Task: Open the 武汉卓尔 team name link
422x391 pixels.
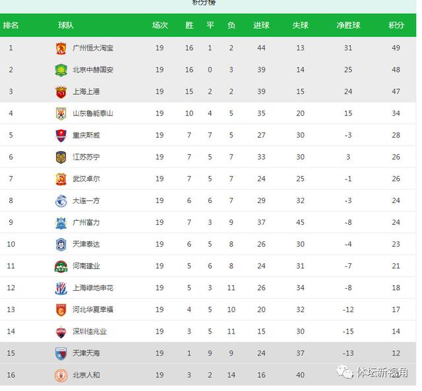Action: (86, 179)
